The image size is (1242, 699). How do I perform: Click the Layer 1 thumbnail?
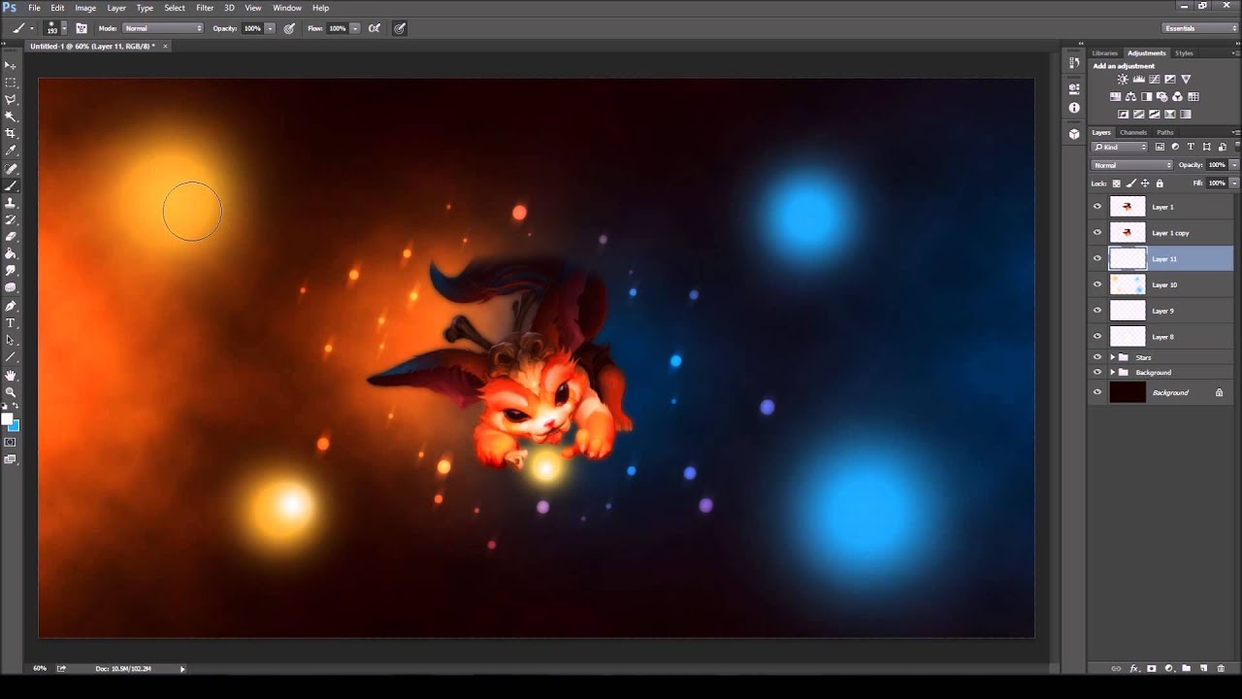pos(1128,207)
